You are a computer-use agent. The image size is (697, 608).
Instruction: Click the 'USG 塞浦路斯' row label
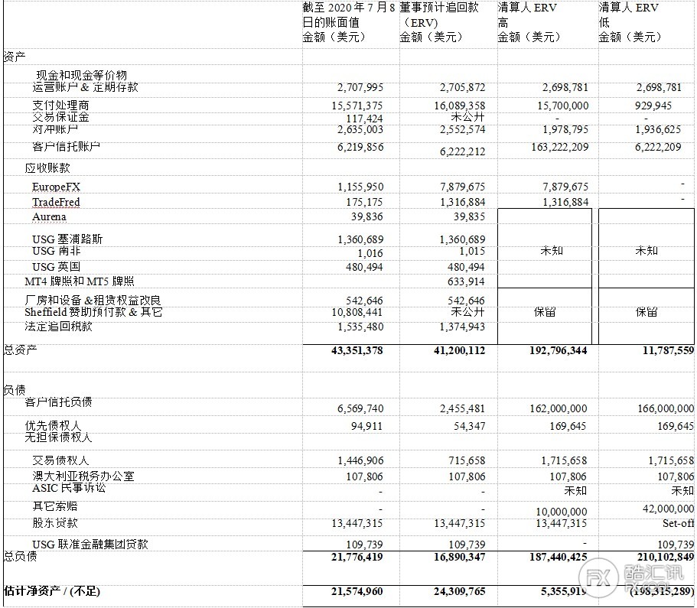[67, 239]
